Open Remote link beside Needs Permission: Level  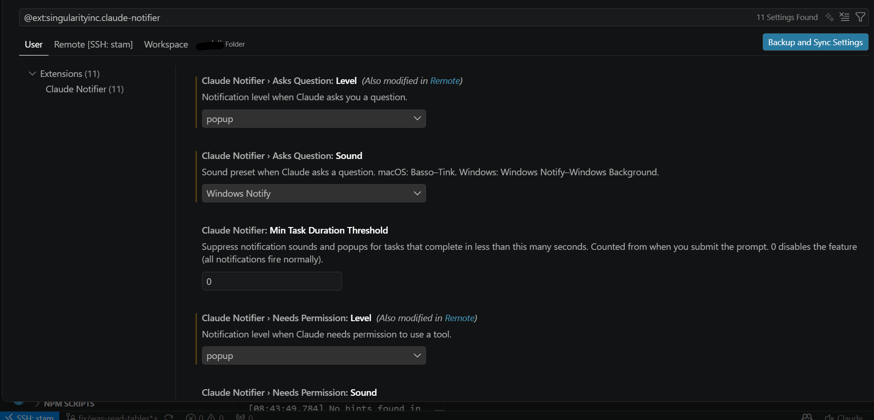click(x=459, y=318)
